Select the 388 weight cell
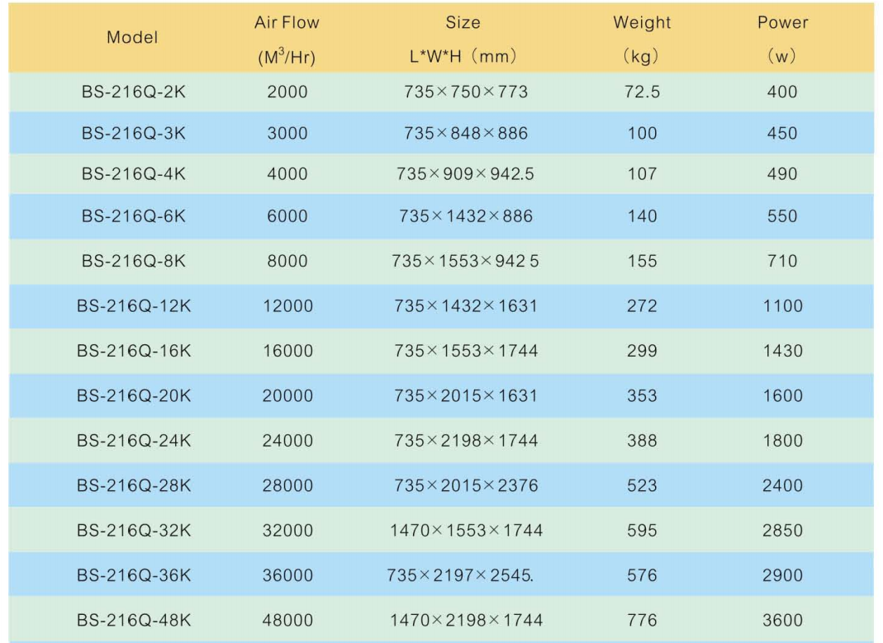Viewport: 883px width, 643px height. 642,441
